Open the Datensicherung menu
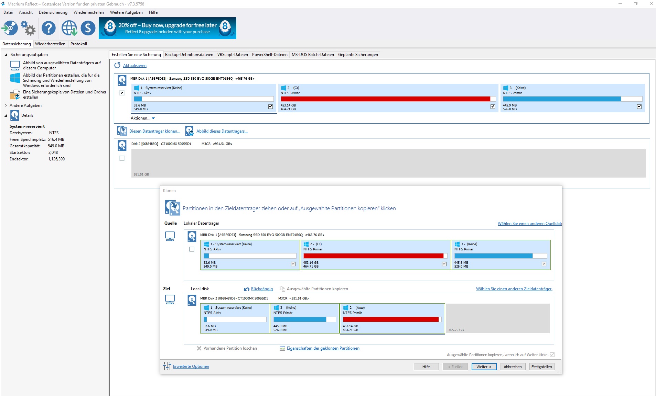Image resolution: width=656 pixels, height=396 pixels. 53,12
